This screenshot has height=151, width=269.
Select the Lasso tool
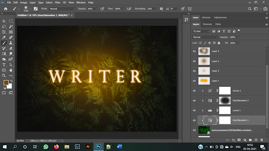pyautogui.click(x=4, y=26)
